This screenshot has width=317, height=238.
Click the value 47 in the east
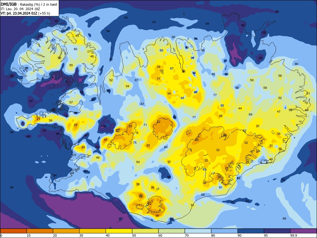click(x=279, y=111)
